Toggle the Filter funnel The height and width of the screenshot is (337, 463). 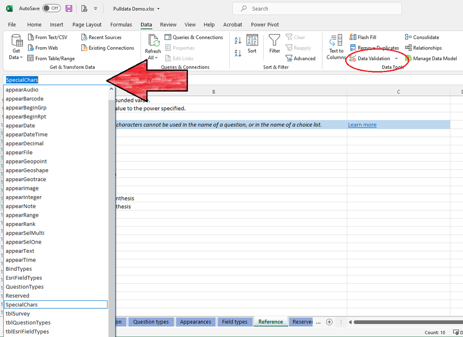[274, 44]
